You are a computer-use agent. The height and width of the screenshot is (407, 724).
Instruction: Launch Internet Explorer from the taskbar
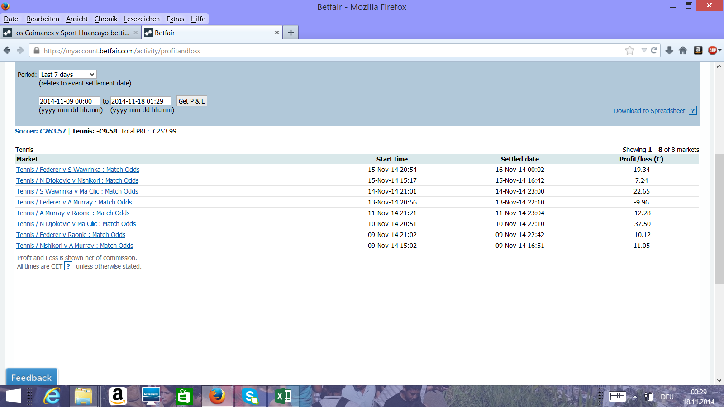[x=52, y=397]
